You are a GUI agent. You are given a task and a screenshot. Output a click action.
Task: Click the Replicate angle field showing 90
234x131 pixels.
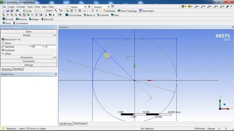click(37, 47)
